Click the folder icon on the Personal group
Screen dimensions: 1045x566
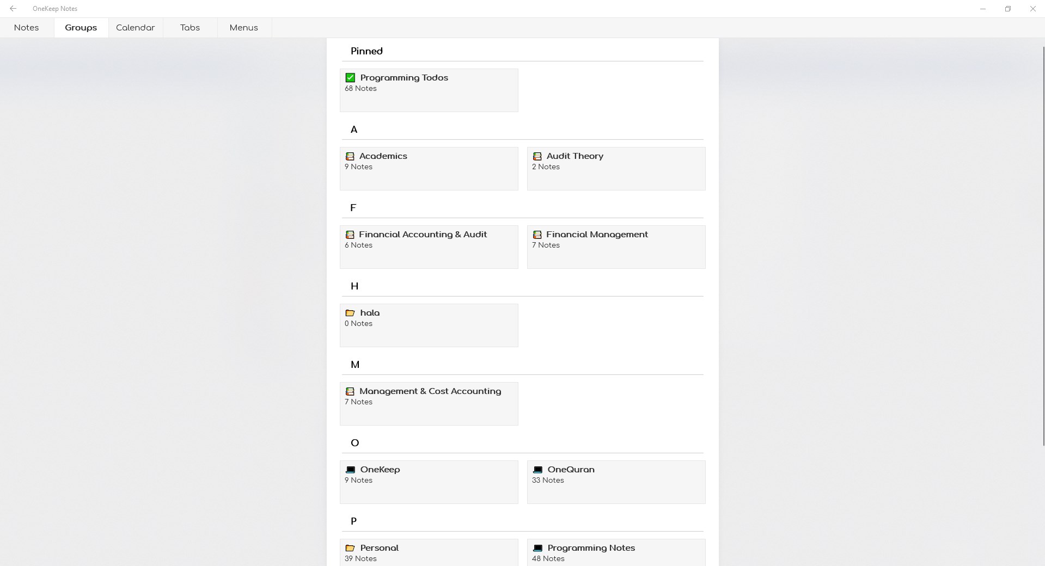pos(350,548)
